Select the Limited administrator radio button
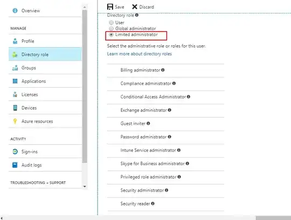291x220 pixels. point(111,34)
